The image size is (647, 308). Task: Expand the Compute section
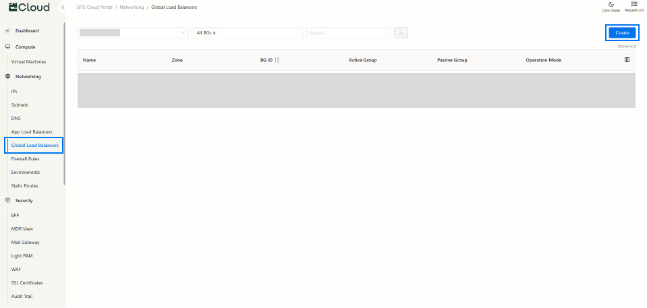click(25, 47)
